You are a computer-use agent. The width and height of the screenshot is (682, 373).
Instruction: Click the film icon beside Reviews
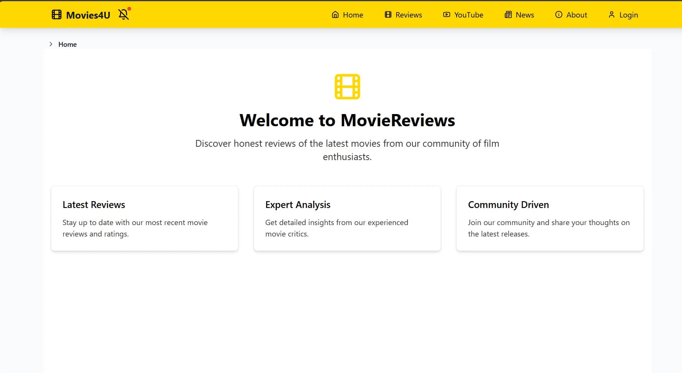pyautogui.click(x=388, y=14)
